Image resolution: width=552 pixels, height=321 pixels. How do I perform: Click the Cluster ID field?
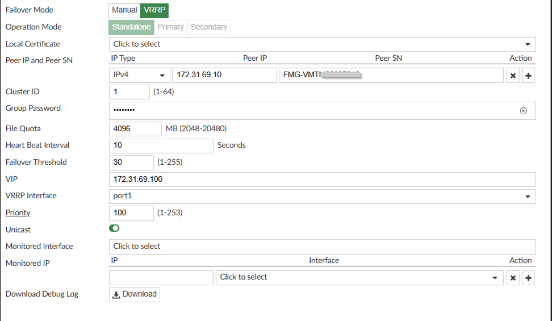tap(129, 92)
